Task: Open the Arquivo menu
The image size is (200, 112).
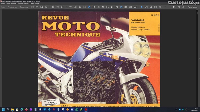Action: [3, 3]
